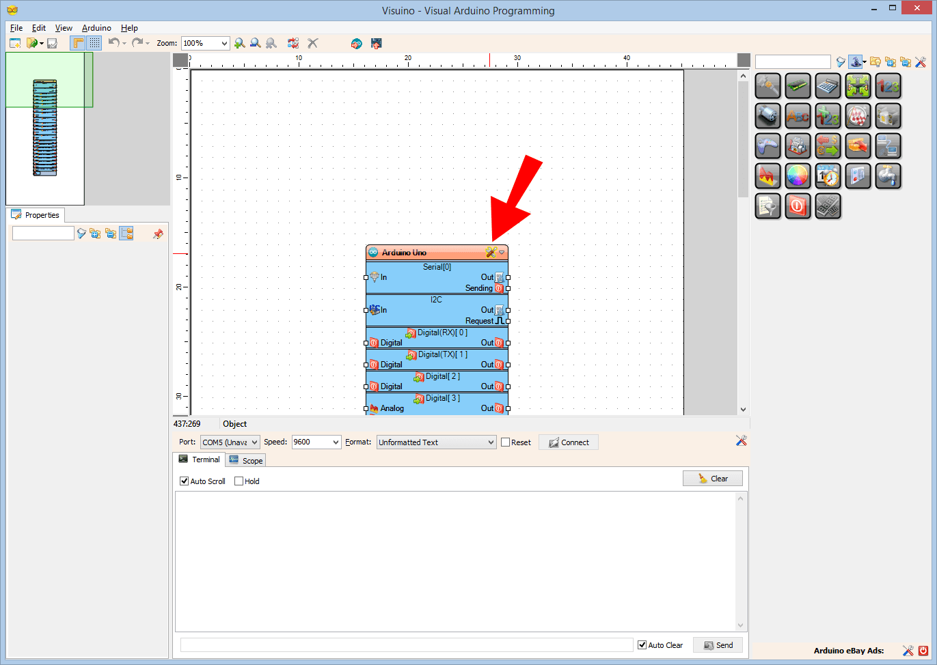The height and width of the screenshot is (665, 937).
Task: Select the Date/Time components category
Action: click(828, 175)
